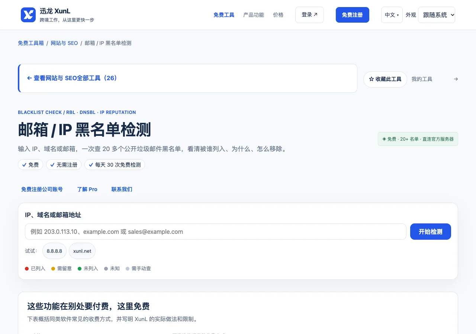
Task: Open 了解 Pro link
Action: click(x=87, y=189)
